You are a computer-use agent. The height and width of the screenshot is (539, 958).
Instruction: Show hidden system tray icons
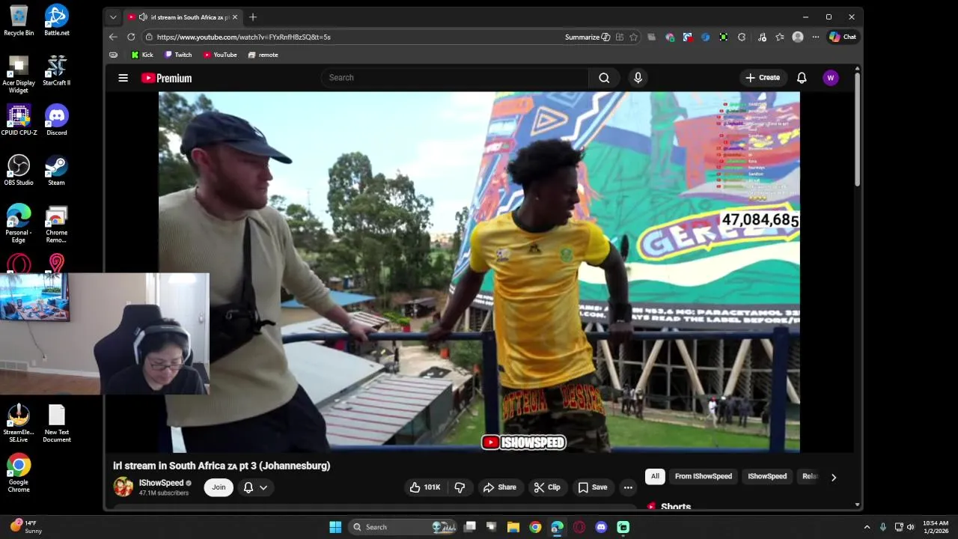(867, 527)
